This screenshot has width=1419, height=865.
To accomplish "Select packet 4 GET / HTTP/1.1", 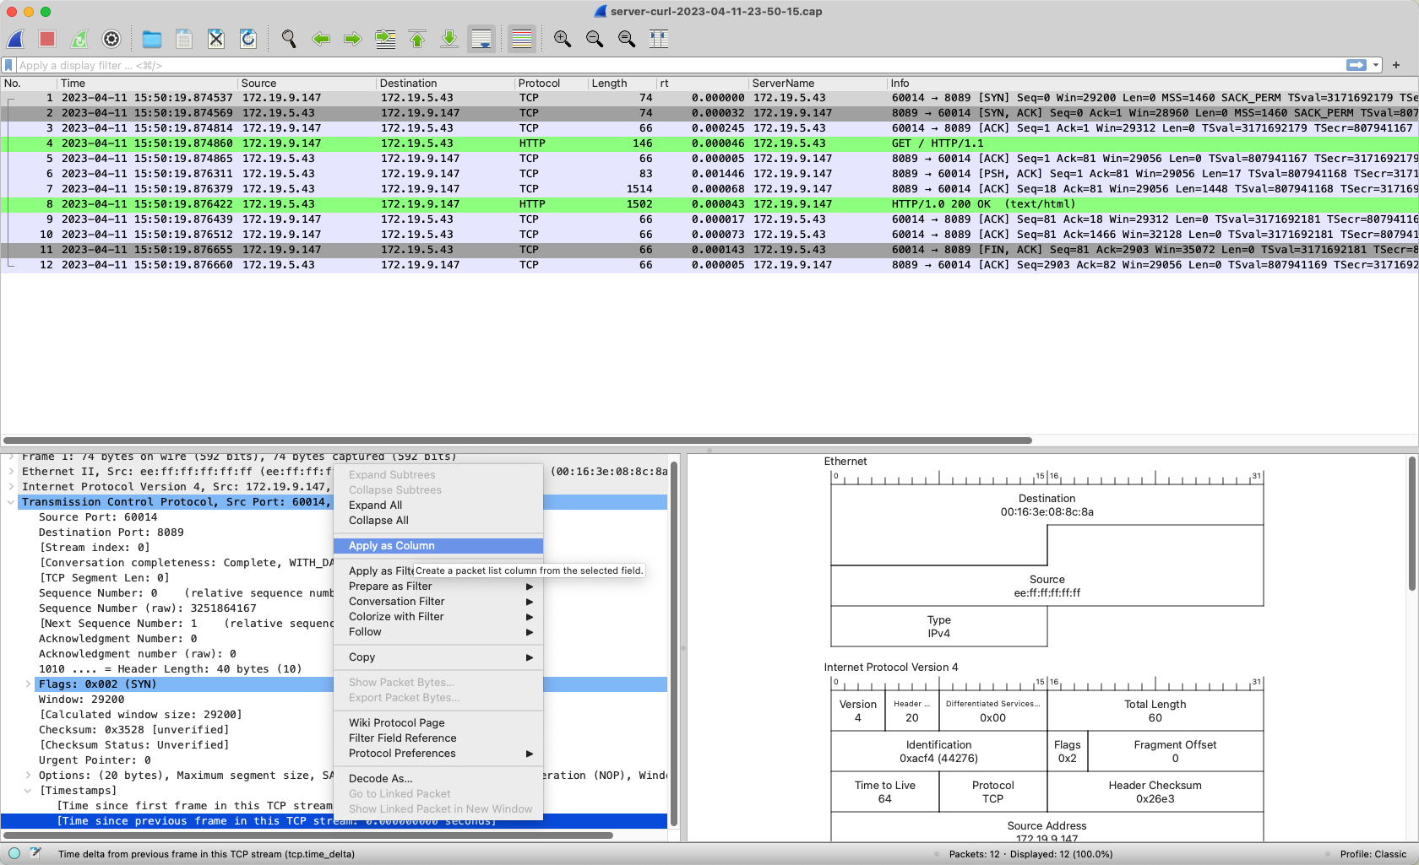I will click(709, 143).
